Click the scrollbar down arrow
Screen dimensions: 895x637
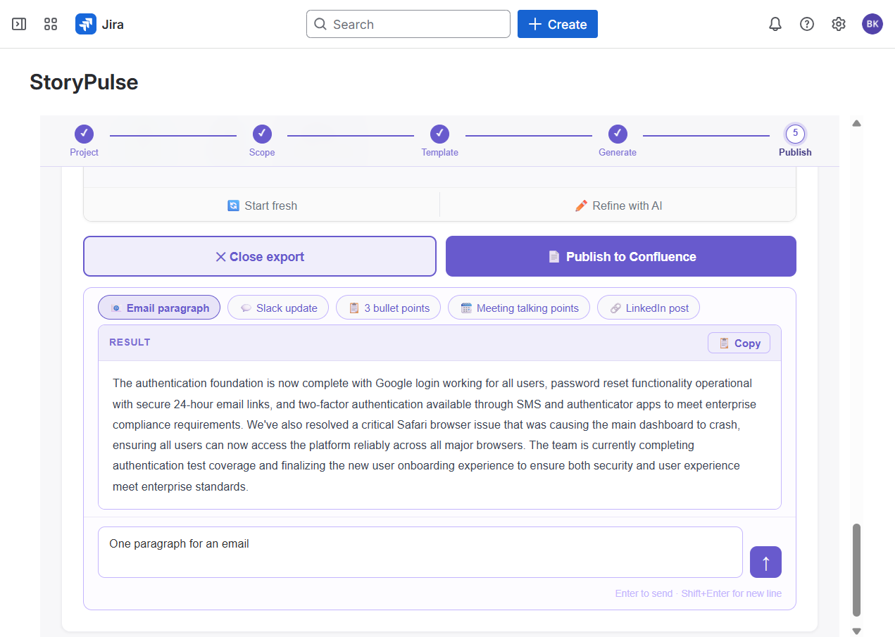tap(857, 631)
